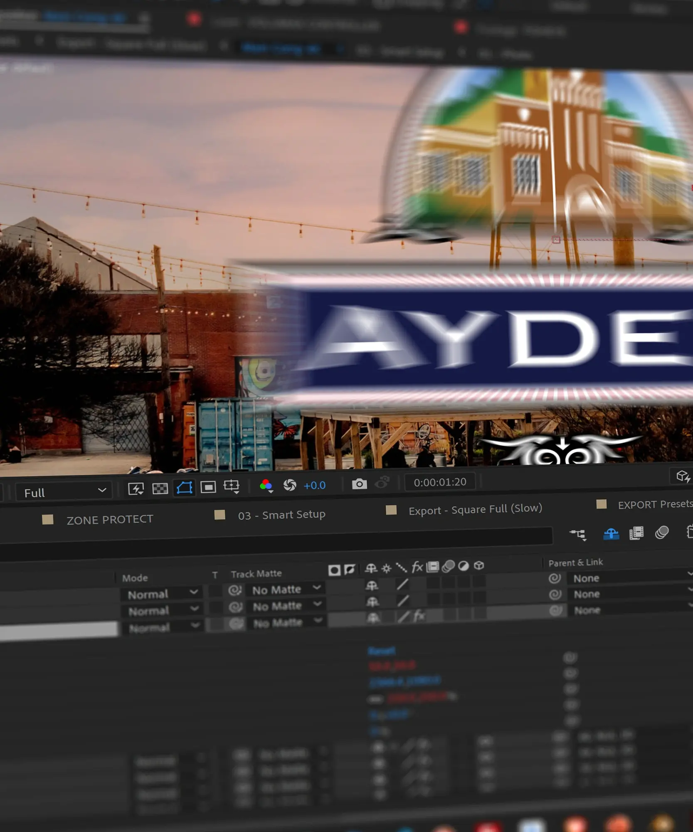The height and width of the screenshot is (832, 693).
Task: Click the adjustment layer column header icon
Action: click(x=464, y=566)
